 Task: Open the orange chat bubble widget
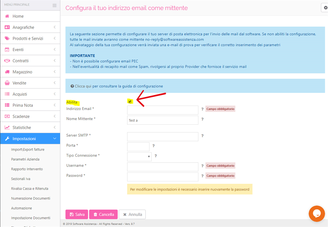pos(317,214)
